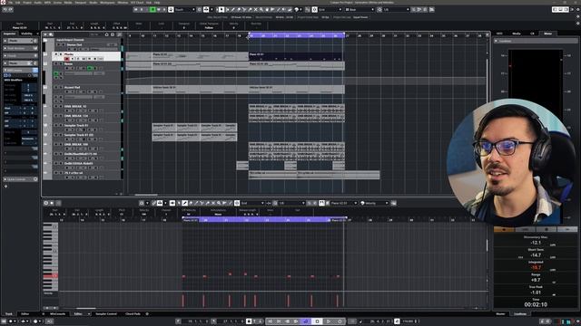Screen dimensions: 581x326
Task: Click the left zone layout icon at top right
Action: [x=555, y=10]
